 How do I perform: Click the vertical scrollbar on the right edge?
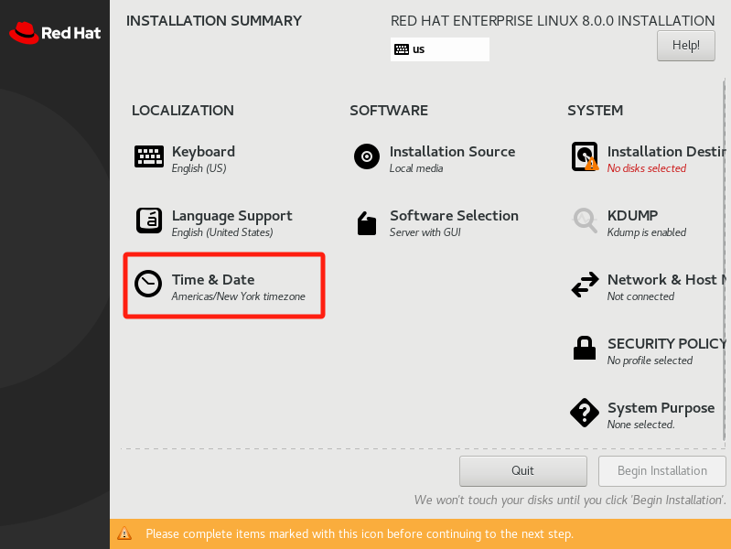click(724, 260)
